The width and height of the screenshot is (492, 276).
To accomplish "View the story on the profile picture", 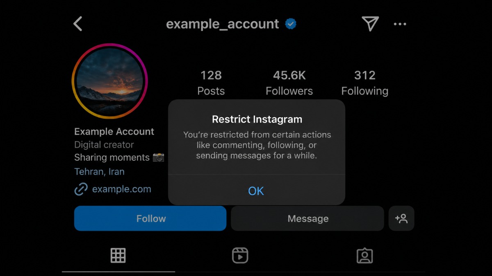I will click(109, 81).
